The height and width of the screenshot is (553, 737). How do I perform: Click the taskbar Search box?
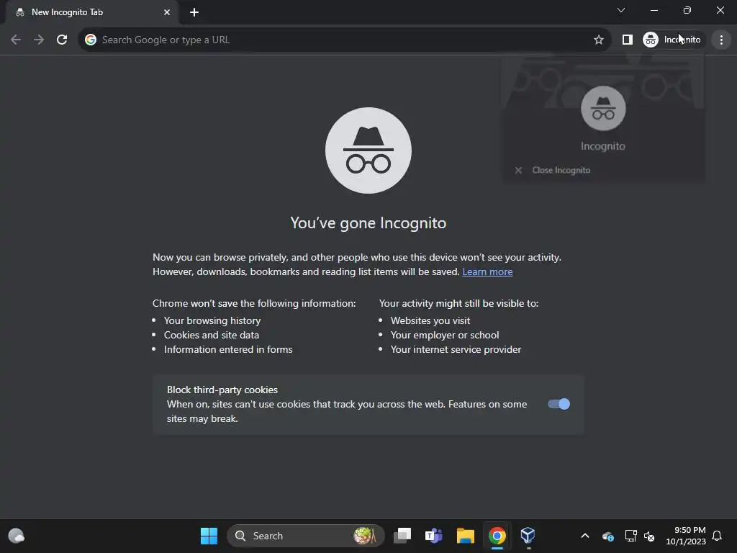(x=306, y=536)
